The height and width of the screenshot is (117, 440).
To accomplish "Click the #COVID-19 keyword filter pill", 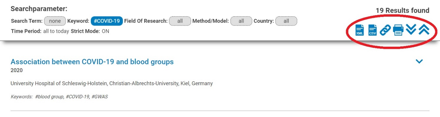I will (107, 21).
